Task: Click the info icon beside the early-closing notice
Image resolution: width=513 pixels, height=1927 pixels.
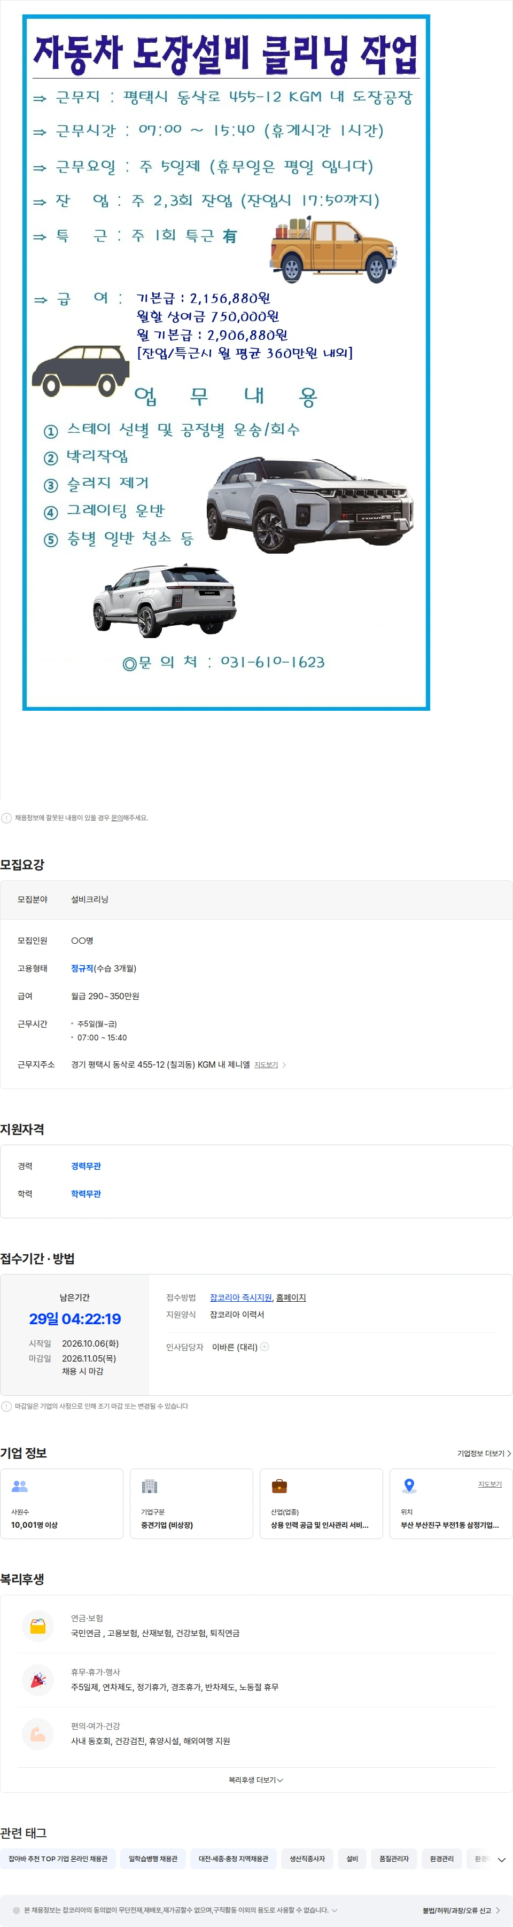Action: point(7,1405)
